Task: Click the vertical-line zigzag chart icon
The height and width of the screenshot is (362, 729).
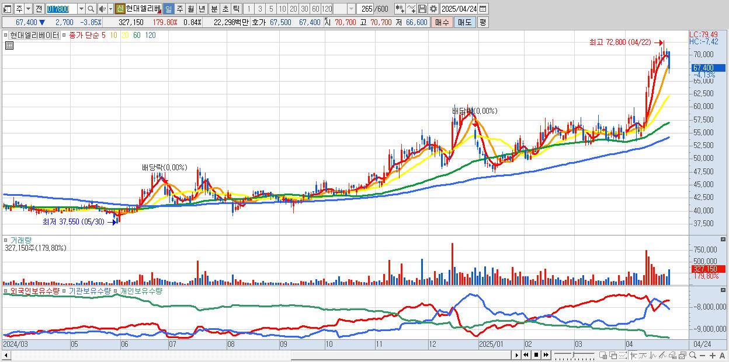Action: [652, 355]
